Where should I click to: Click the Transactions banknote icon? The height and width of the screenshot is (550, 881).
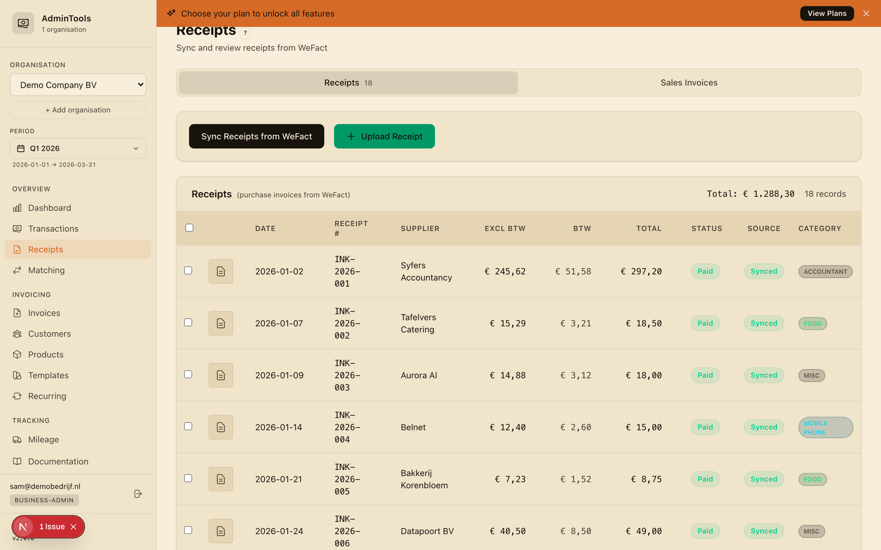pyautogui.click(x=17, y=229)
